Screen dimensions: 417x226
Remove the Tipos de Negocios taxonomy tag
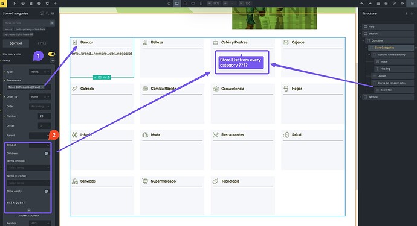42,87
